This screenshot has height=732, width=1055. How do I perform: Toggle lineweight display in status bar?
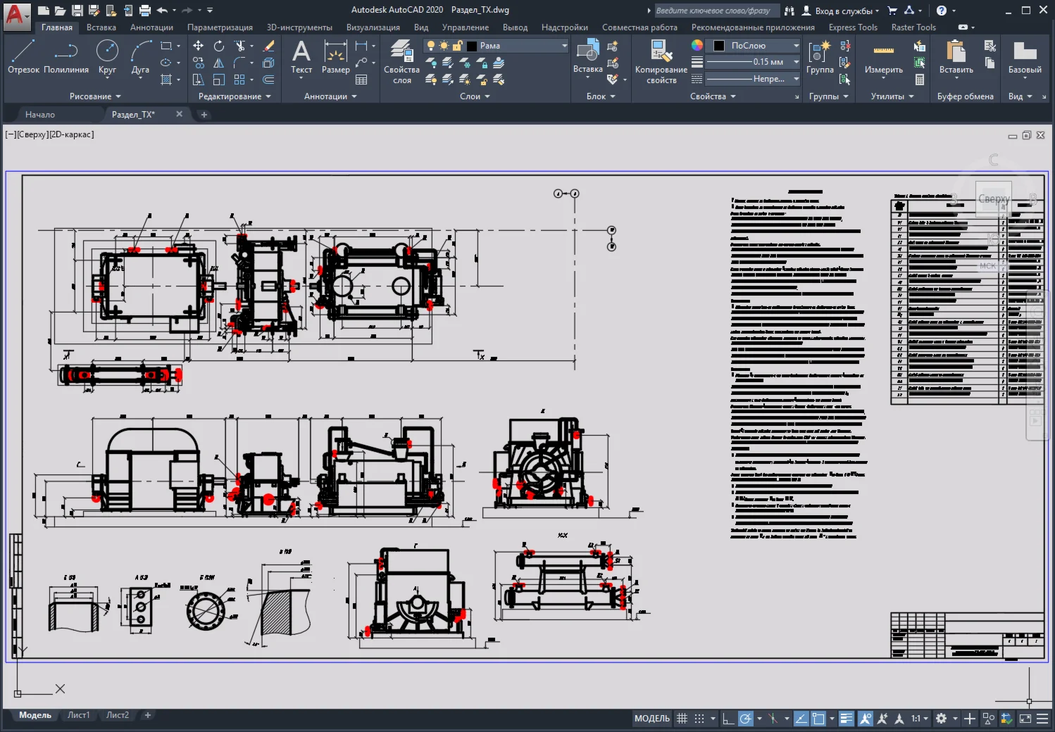tap(847, 719)
